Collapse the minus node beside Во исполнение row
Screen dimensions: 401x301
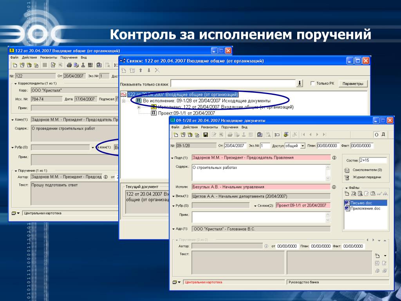[124, 101]
